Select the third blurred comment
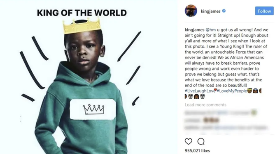 point(226,128)
